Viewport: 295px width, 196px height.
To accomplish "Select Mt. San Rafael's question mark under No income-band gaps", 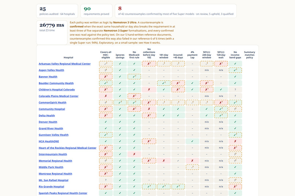I will tap(235, 180).
